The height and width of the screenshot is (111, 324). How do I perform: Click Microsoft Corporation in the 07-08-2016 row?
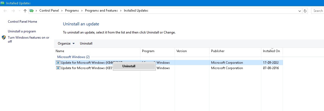(x=227, y=68)
